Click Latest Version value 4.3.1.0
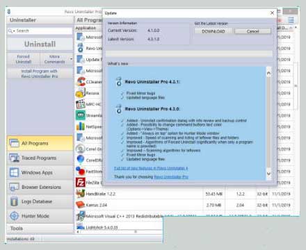 154,39
